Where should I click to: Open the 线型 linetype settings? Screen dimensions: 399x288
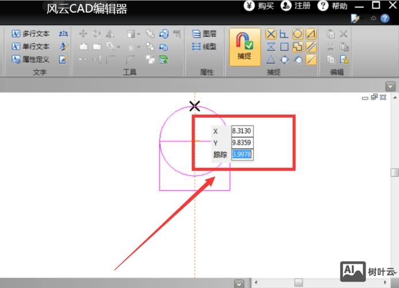point(204,47)
